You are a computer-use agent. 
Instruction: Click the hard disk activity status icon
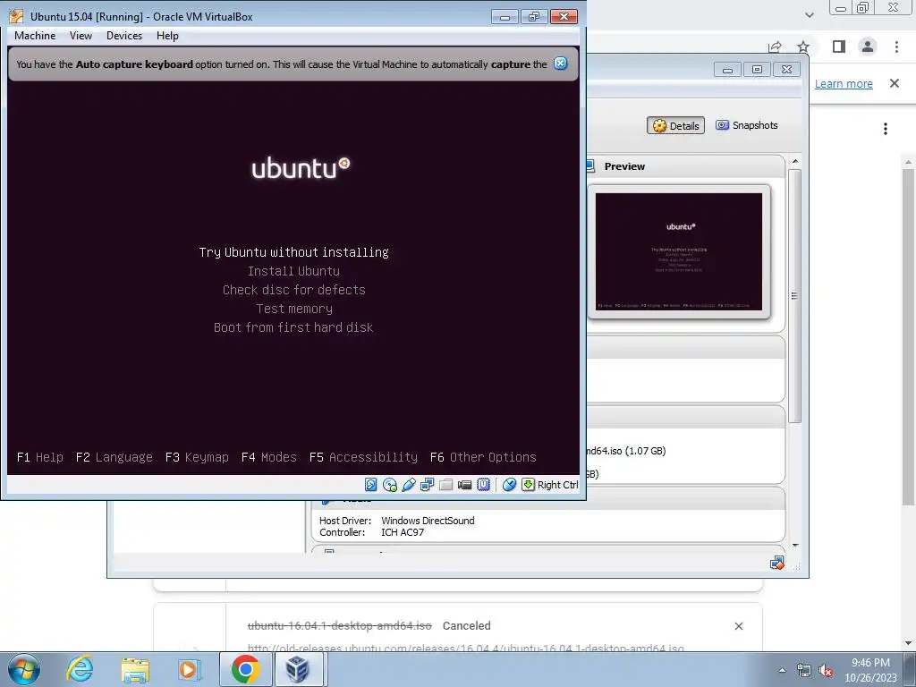coord(371,484)
